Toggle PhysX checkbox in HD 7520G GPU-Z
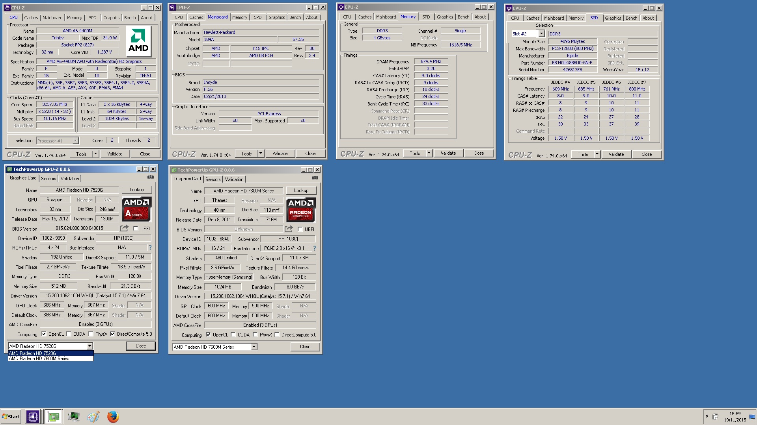The image size is (757, 425). [x=91, y=334]
